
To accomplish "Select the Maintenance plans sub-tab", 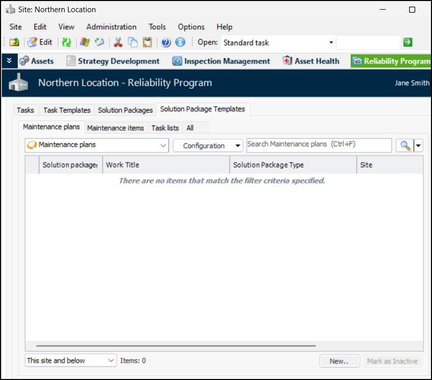I will (x=51, y=126).
